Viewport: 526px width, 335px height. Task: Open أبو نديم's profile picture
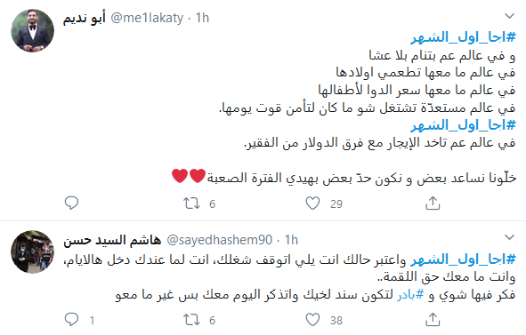[32, 30]
